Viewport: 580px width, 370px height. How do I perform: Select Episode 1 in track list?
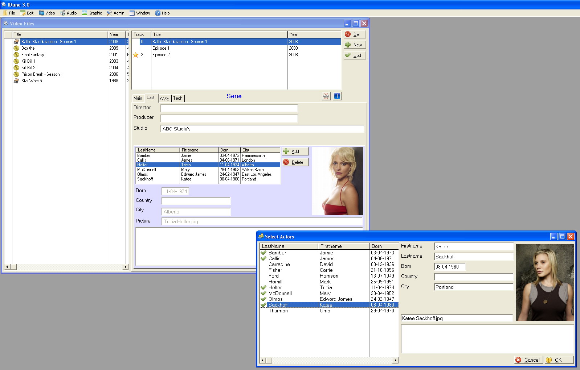pyautogui.click(x=236, y=48)
